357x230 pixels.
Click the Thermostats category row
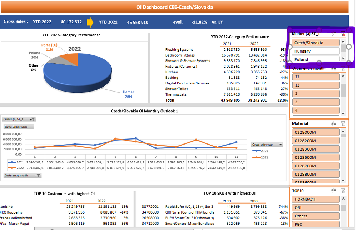coord(227,94)
